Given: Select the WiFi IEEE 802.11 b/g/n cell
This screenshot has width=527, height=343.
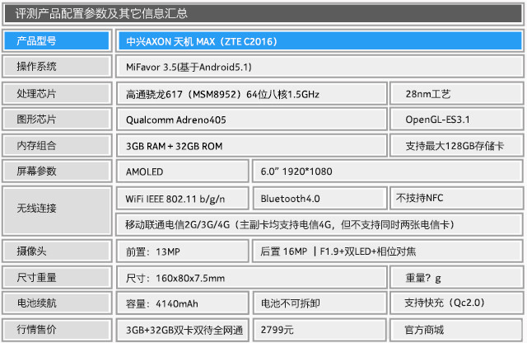Looking at the screenshot, I should click(181, 199).
